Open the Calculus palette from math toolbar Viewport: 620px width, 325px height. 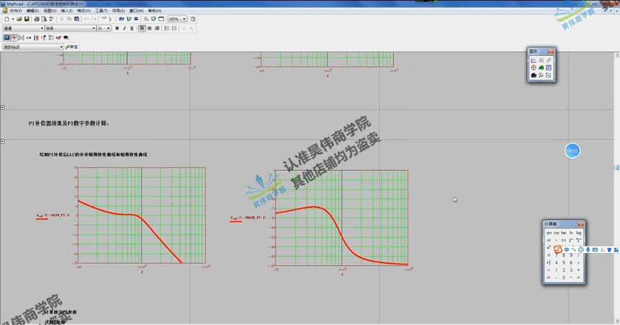pos(36,37)
